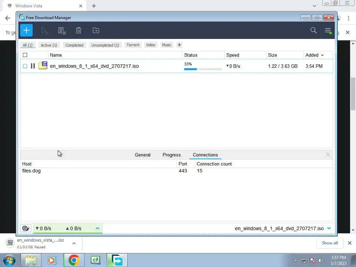Image resolution: width=356 pixels, height=267 pixels.
Task: Open the hamburger main menu icon
Action: click(x=328, y=31)
